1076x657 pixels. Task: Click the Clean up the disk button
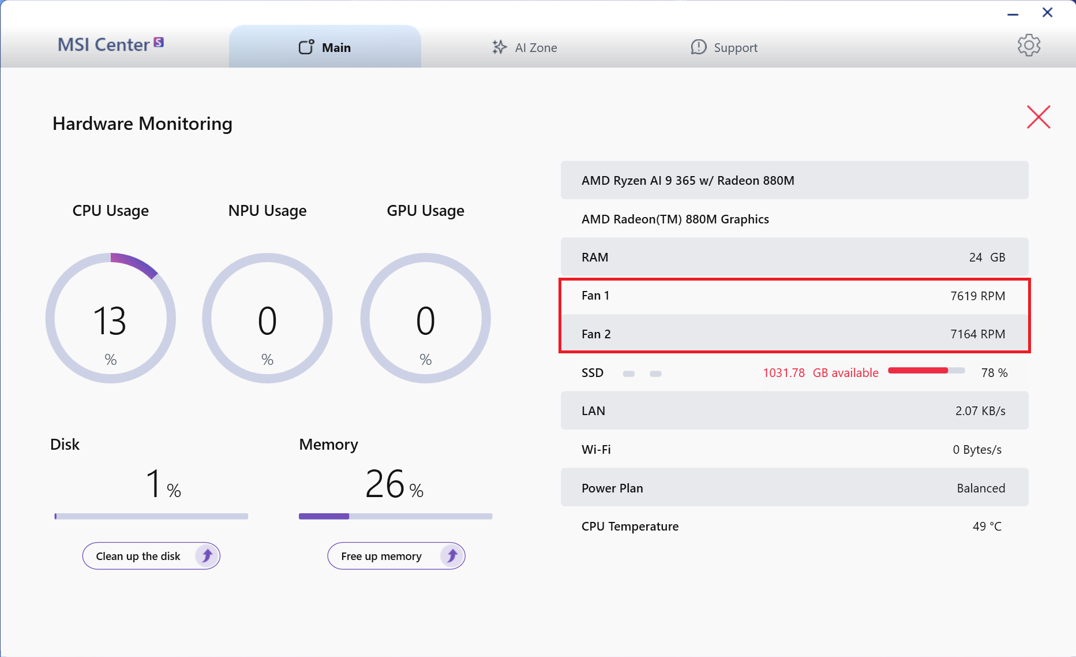(151, 556)
